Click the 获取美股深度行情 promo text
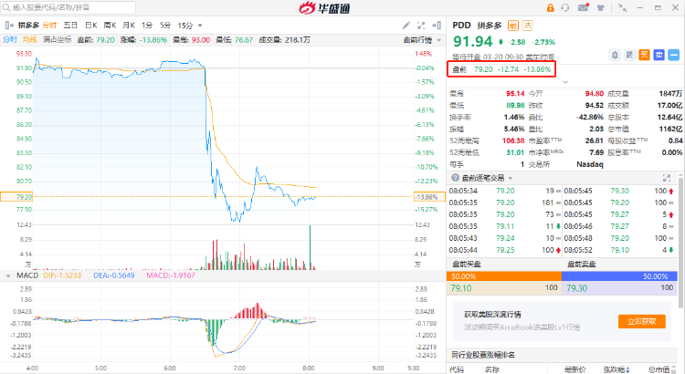This screenshot has height=374, width=685. click(492, 314)
